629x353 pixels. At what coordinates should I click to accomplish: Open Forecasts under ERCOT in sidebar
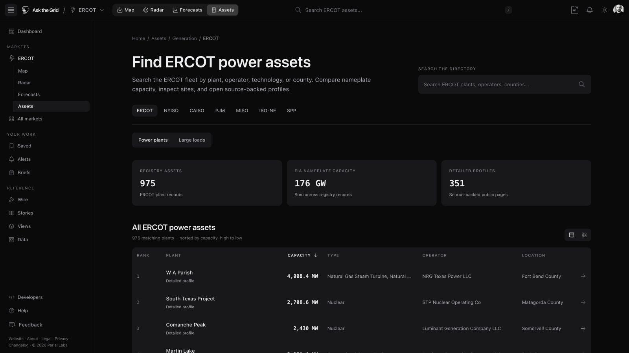51,95
